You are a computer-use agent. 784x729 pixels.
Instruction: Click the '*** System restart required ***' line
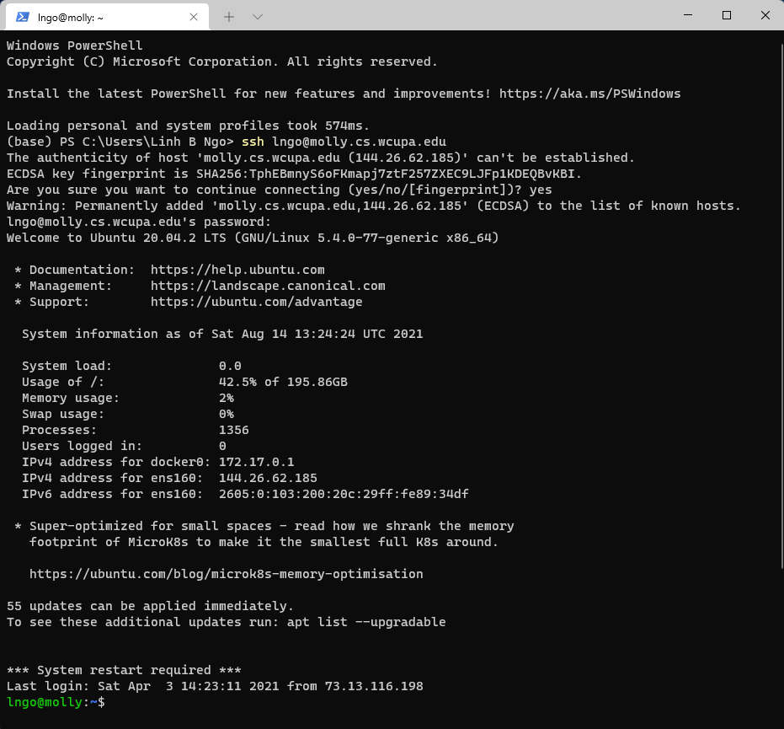tap(124, 670)
